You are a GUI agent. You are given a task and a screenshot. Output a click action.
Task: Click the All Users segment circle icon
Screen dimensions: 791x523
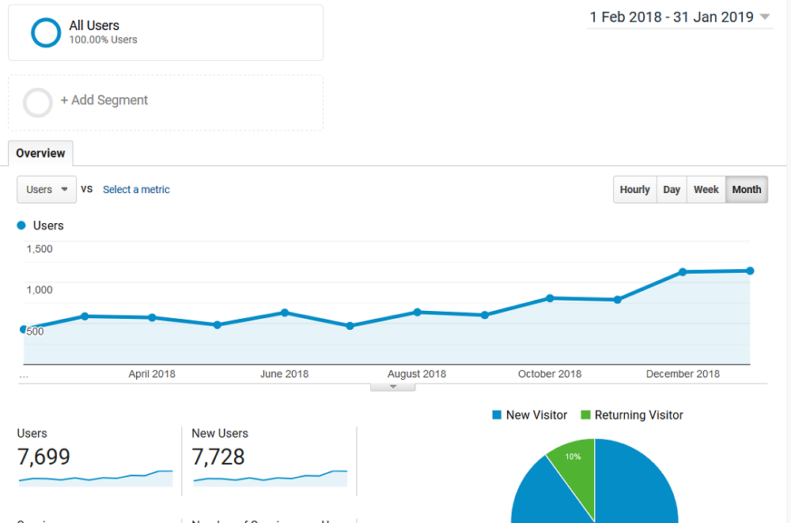pyautogui.click(x=46, y=32)
